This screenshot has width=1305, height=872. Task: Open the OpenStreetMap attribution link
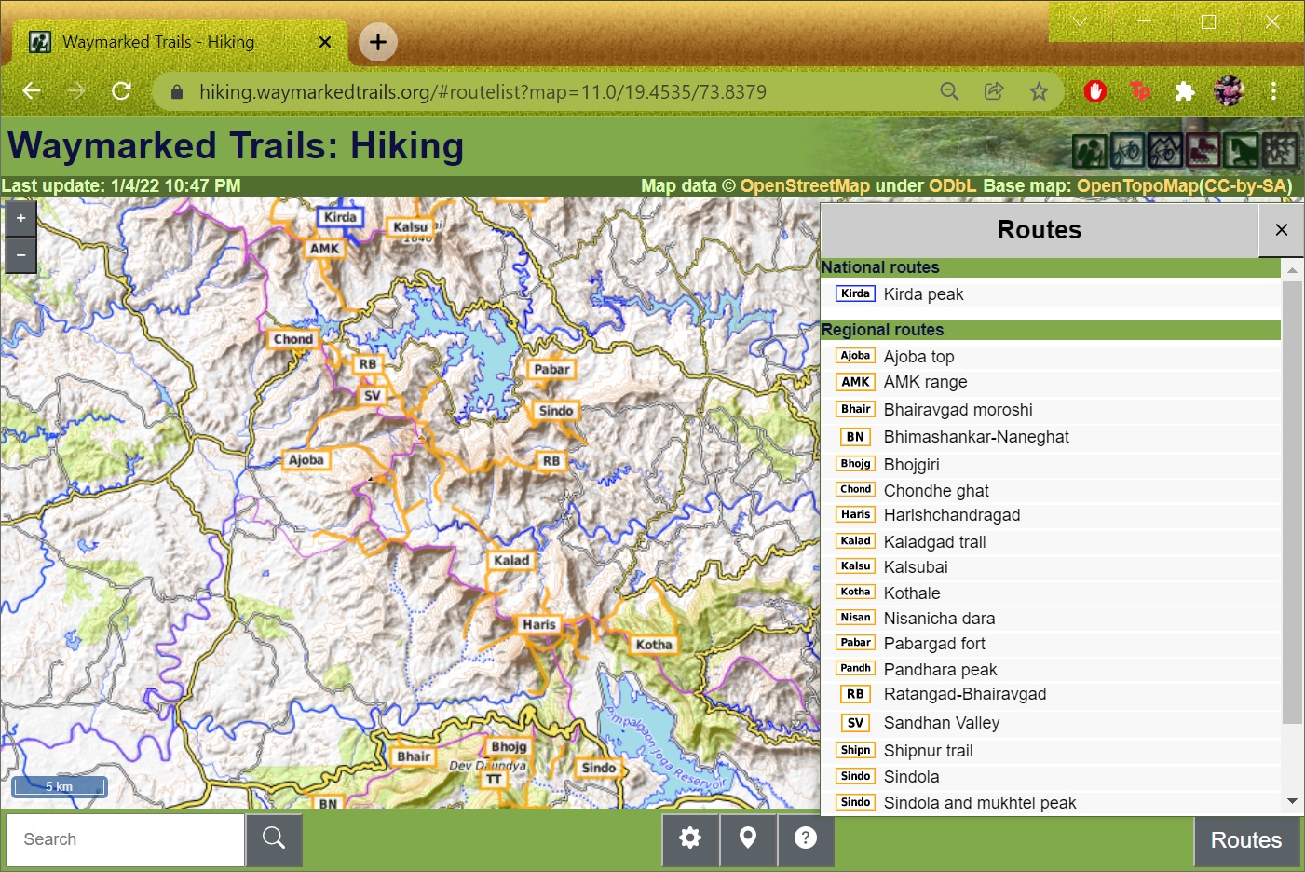(806, 185)
